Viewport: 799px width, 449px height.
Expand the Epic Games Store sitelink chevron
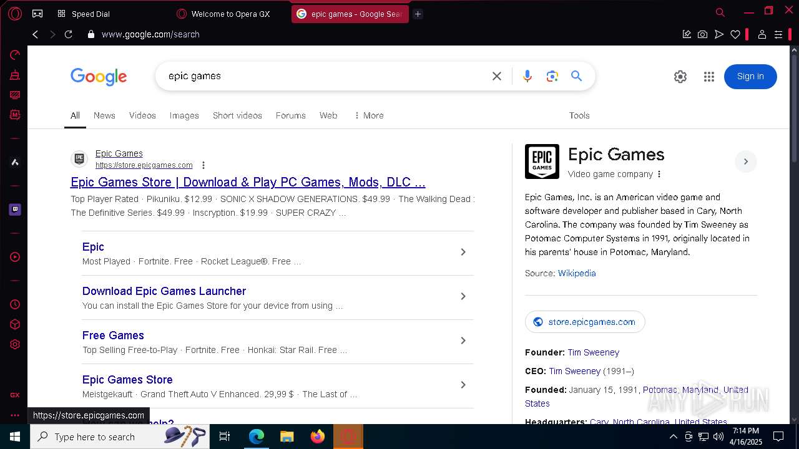463,385
